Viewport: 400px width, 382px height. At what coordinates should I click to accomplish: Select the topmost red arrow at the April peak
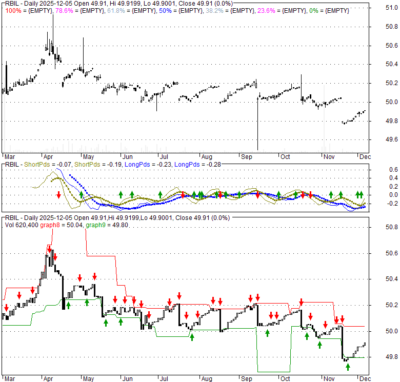pos(50,250)
